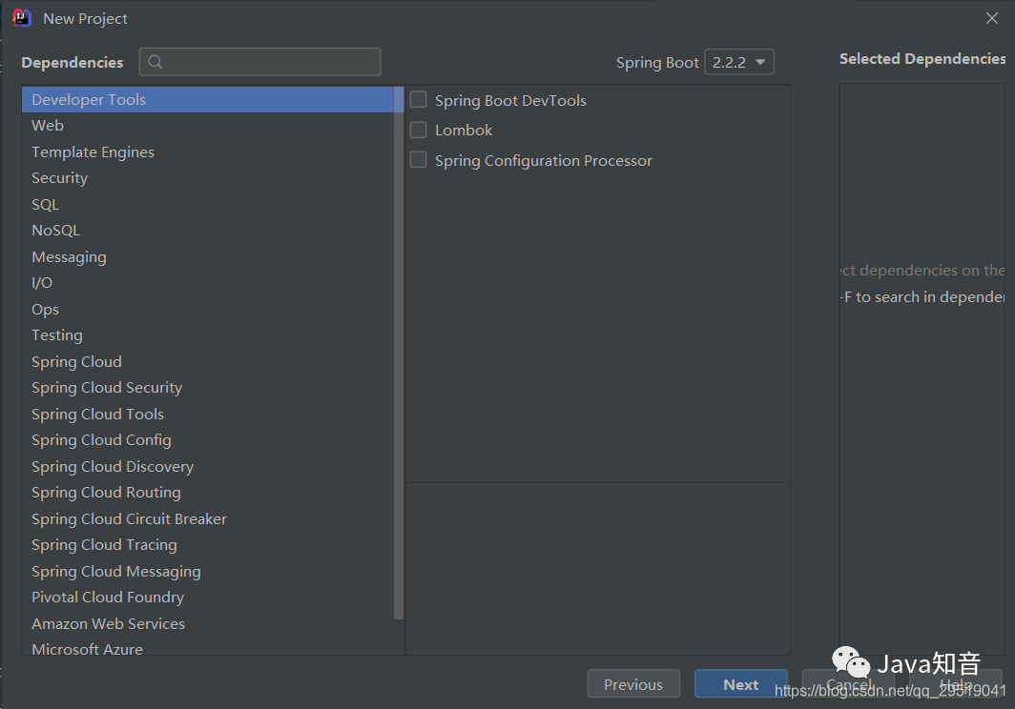Viewport: 1015px width, 709px height.
Task: Open Pivotal Cloud Foundry category
Action: tap(208, 598)
